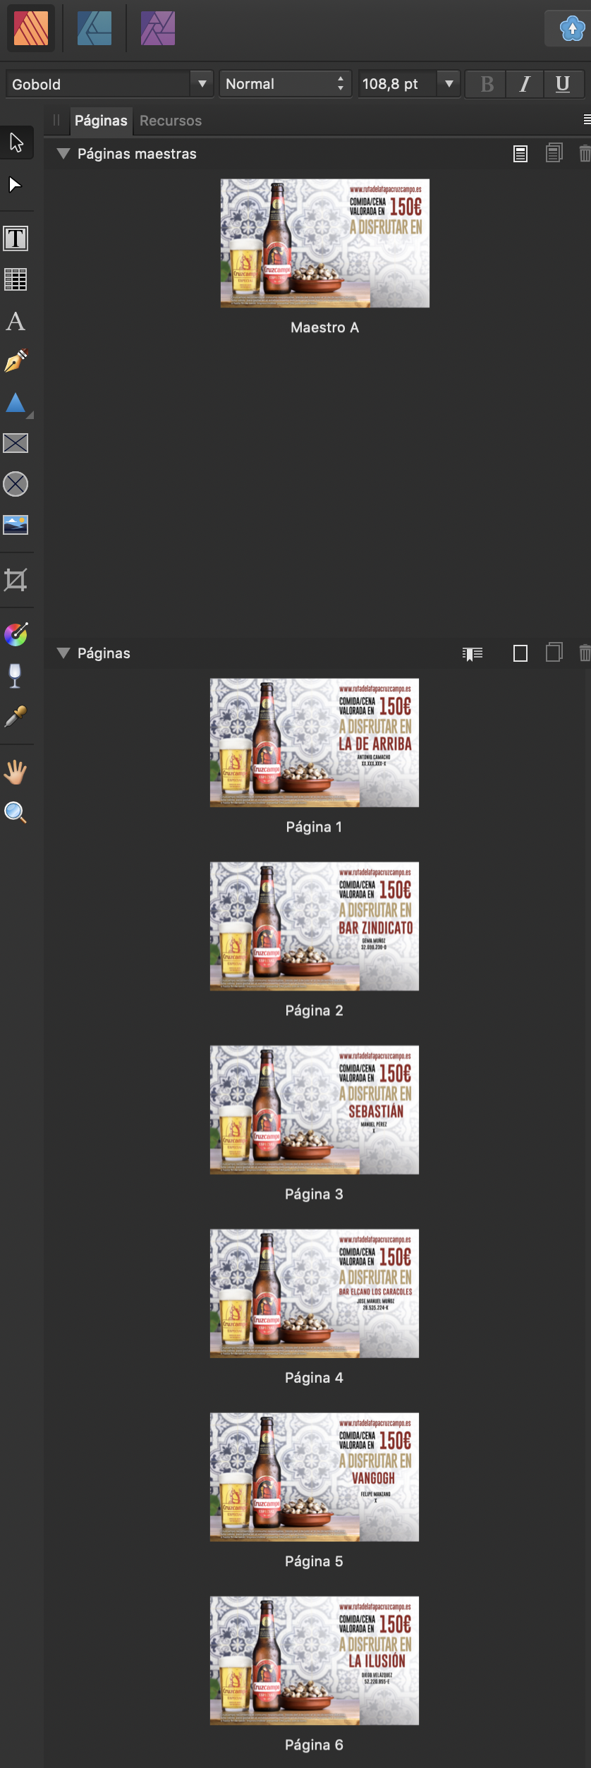Screen dimensions: 591x1768
Task: Select the Node tool
Action: click(16, 185)
